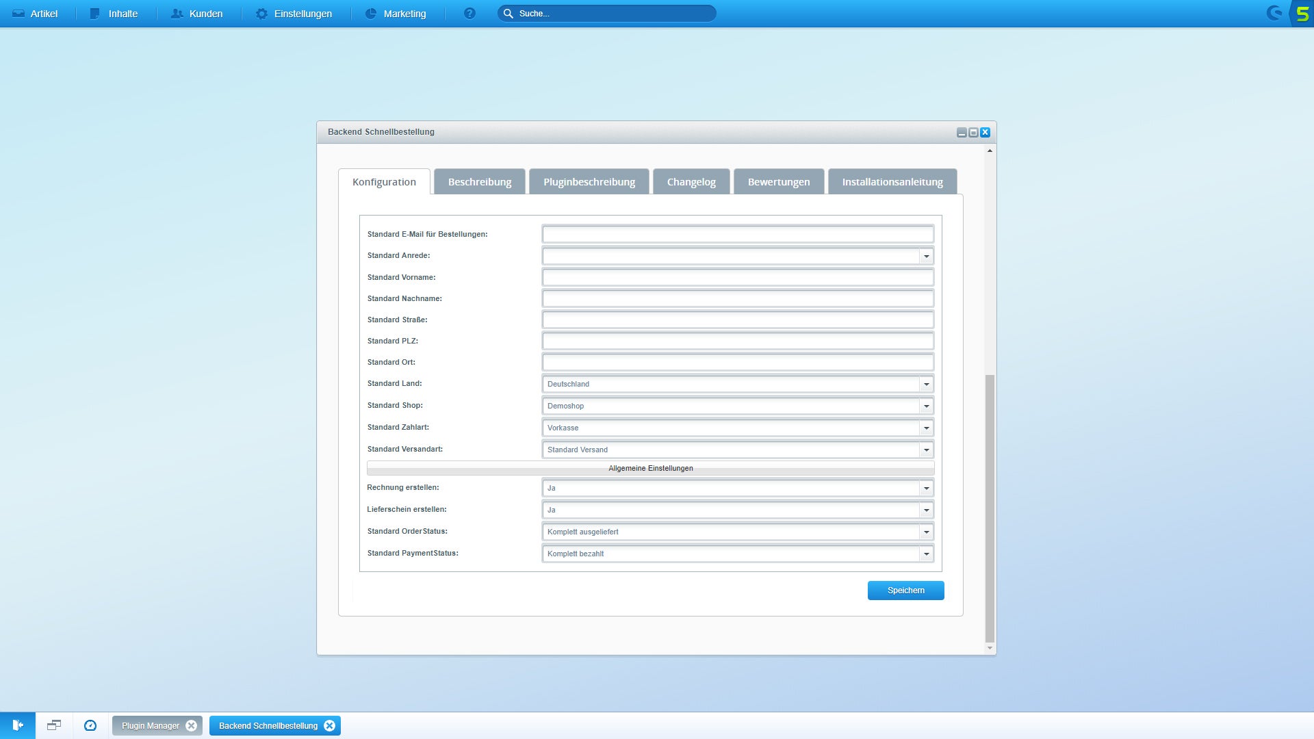Click the window scrollbar up arrow
This screenshot has height=739, width=1314.
coord(990,151)
